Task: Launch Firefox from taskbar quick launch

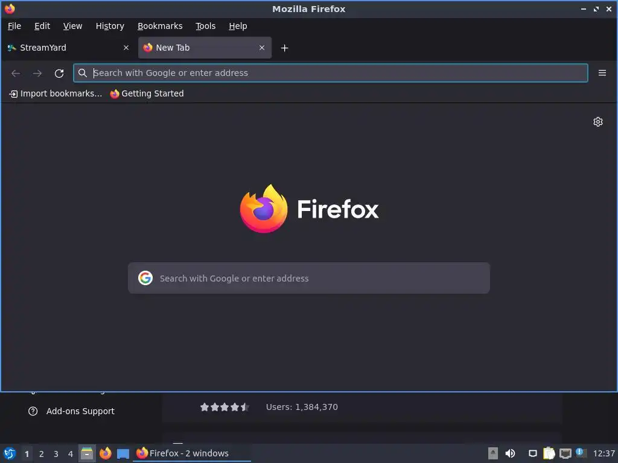Action: click(105, 453)
